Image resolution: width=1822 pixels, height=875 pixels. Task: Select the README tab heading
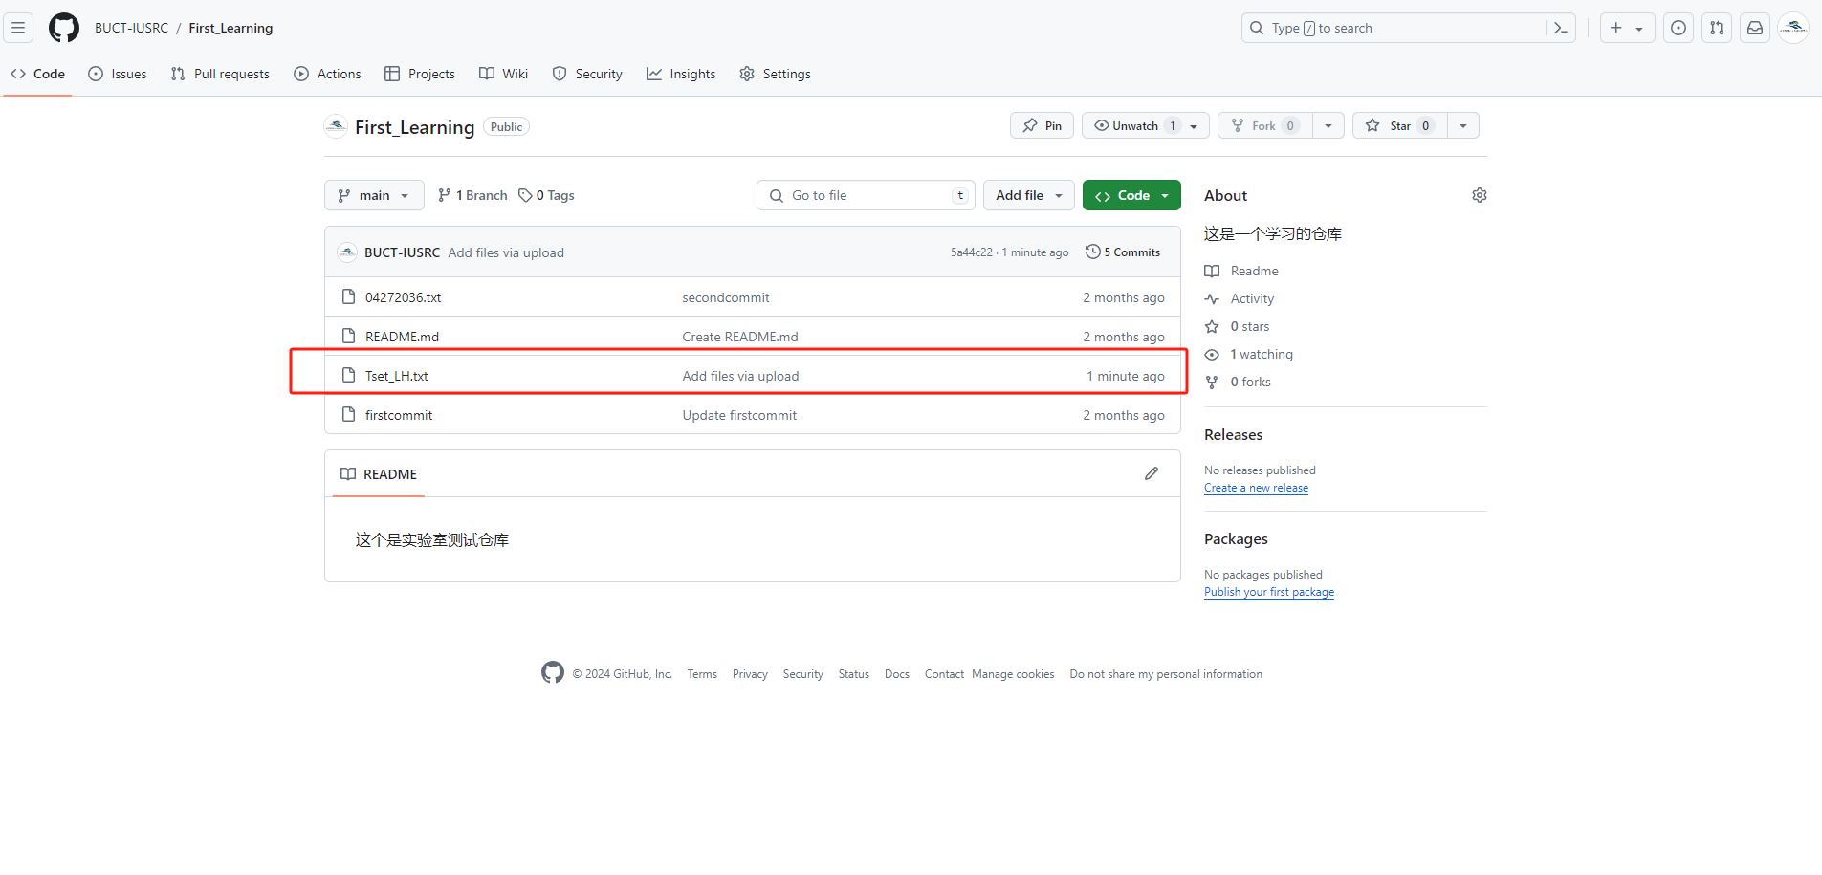379,474
